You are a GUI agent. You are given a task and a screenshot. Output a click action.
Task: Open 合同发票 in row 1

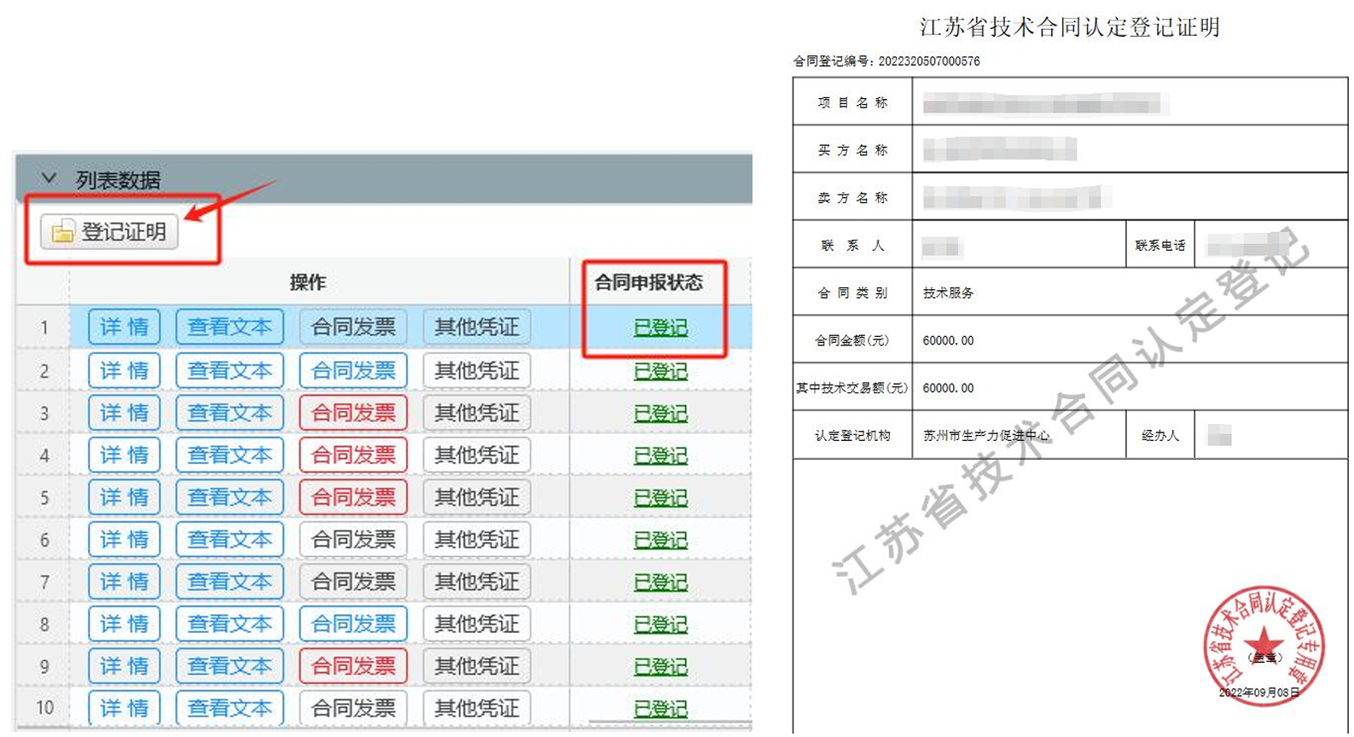(353, 328)
